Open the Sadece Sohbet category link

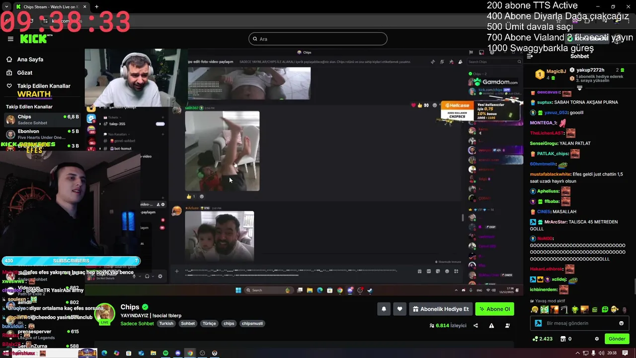coord(137,324)
